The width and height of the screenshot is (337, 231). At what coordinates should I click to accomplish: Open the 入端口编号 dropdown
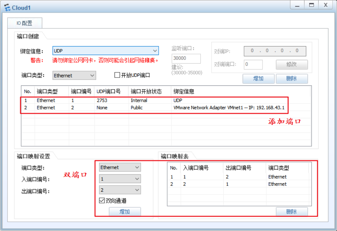(120, 179)
